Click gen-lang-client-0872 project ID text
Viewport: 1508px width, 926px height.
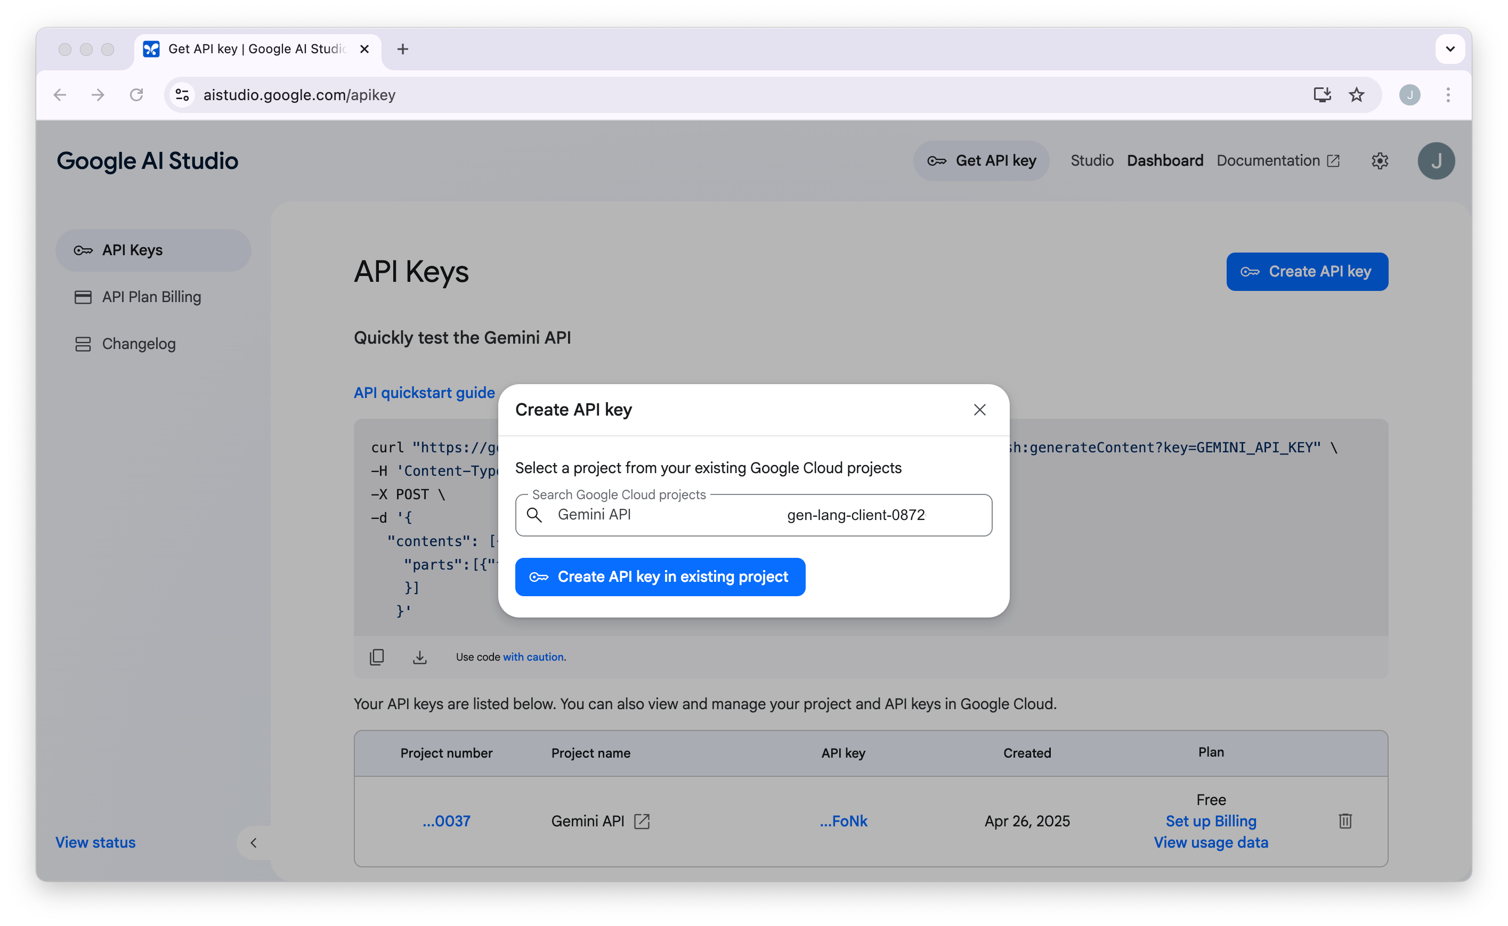click(856, 515)
